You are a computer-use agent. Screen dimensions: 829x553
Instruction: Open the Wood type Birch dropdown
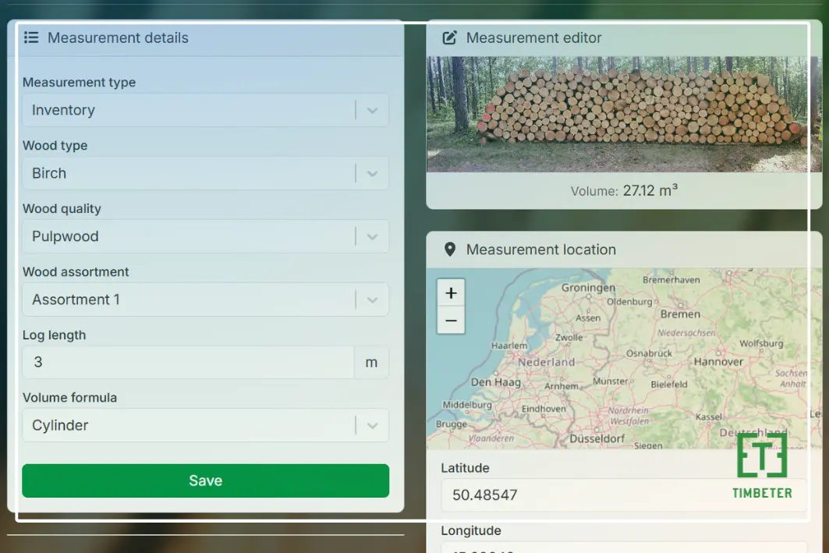point(206,173)
